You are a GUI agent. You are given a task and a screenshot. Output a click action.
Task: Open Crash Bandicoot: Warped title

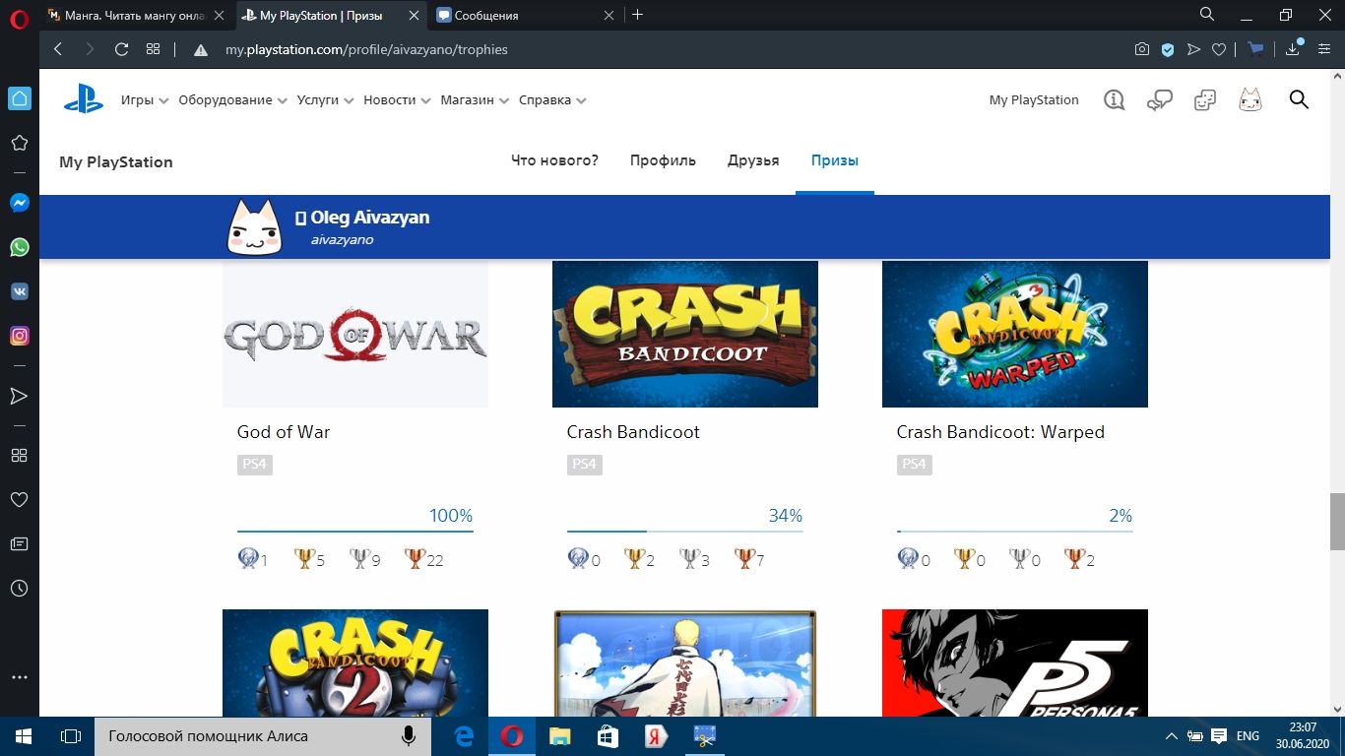tap(1000, 432)
